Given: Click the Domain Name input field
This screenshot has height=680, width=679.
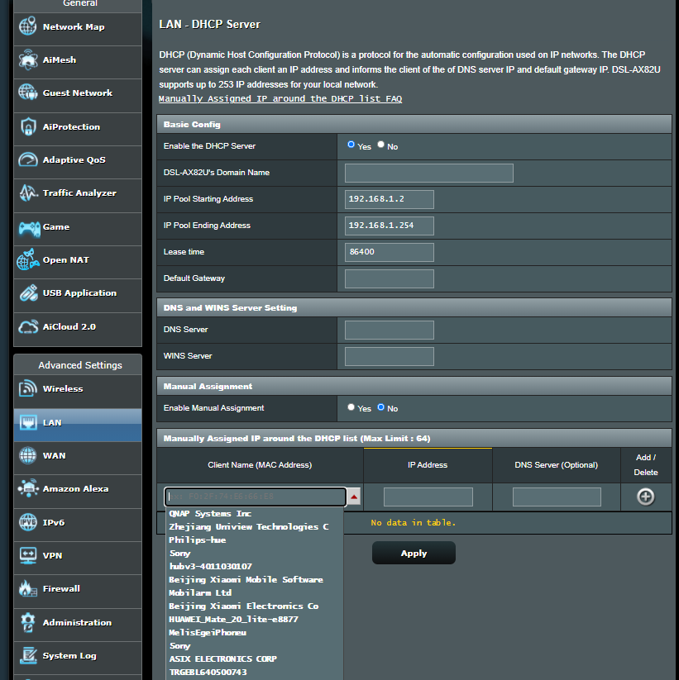Looking at the screenshot, I should (x=429, y=173).
